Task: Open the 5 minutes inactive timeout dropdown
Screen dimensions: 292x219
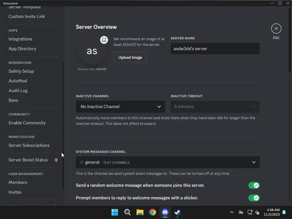Action: 215,107
